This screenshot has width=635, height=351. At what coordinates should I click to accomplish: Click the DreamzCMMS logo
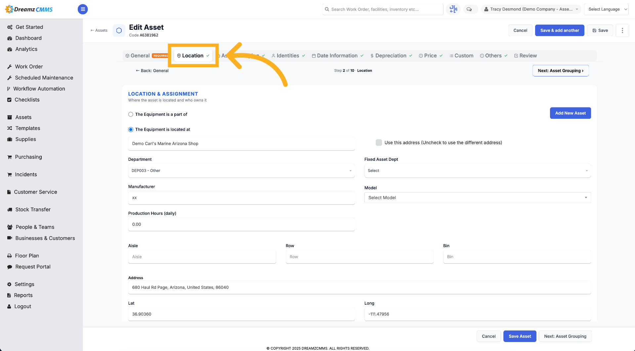[x=29, y=9]
